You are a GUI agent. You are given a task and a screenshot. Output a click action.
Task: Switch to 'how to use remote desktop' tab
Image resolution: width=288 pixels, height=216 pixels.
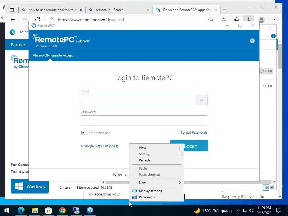52,10
